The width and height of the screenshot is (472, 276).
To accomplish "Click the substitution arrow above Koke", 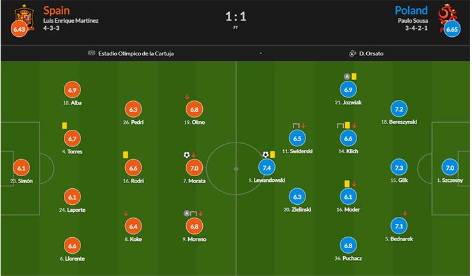I will pyautogui.click(x=126, y=214).
